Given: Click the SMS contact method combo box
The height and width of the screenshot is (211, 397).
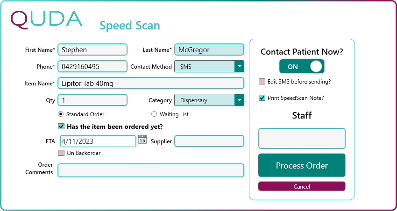Looking at the screenshot, I should 204,67.
